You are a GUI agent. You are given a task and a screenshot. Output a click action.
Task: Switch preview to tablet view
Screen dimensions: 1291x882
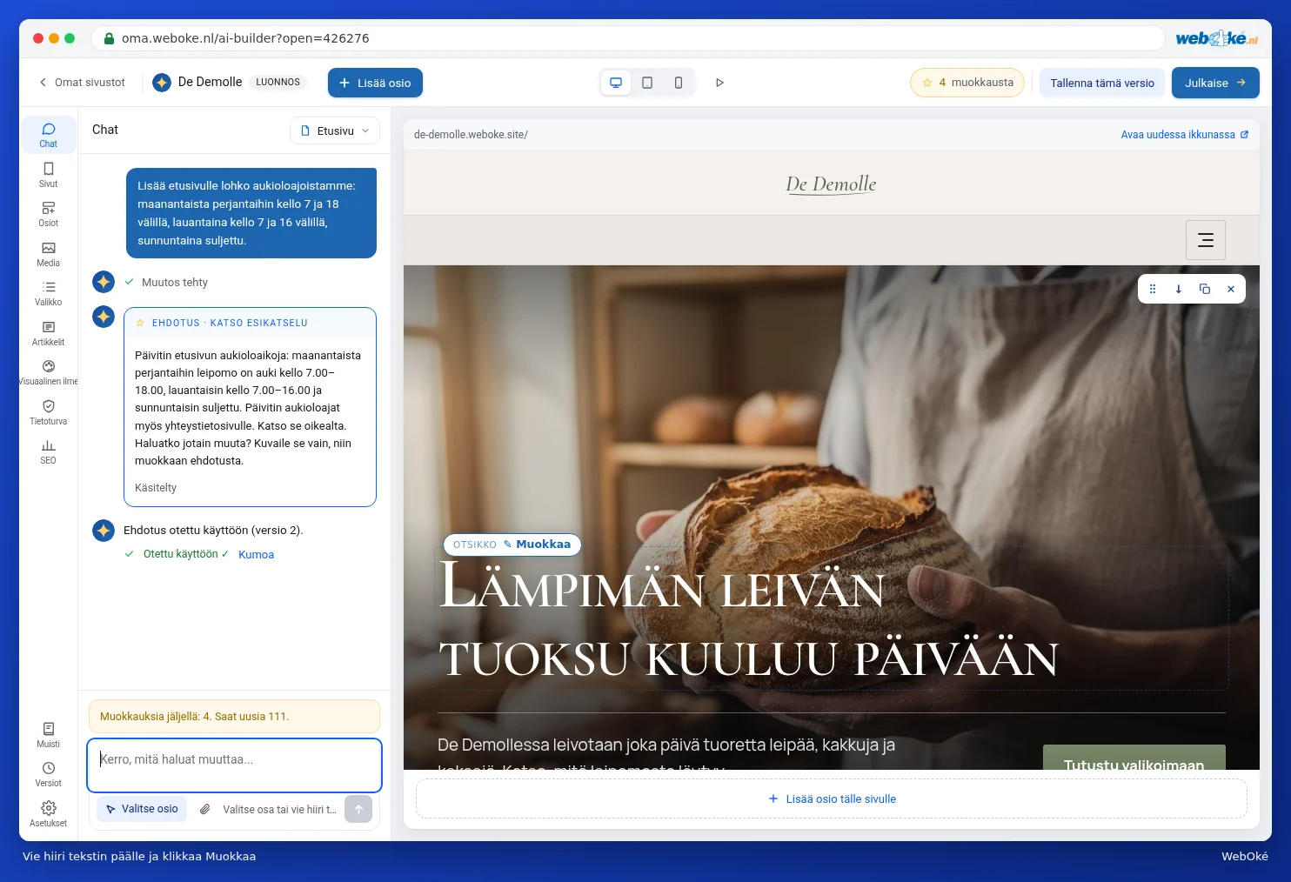coord(647,83)
